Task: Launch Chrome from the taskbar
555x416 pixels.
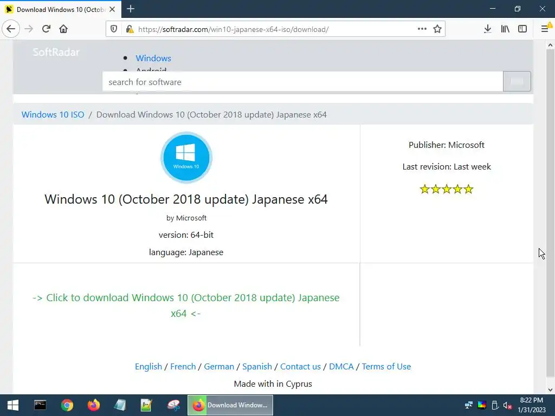Action: coord(67,405)
